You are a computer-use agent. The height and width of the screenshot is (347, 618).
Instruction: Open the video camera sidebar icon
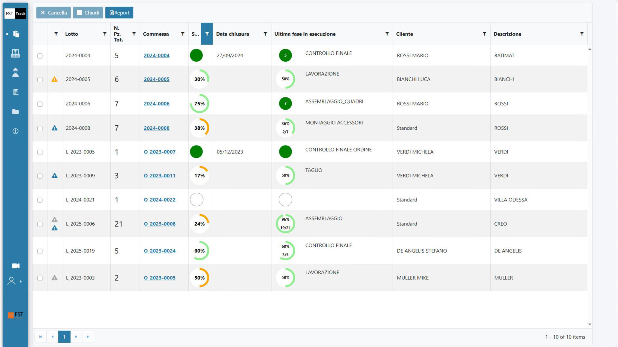(x=15, y=266)
